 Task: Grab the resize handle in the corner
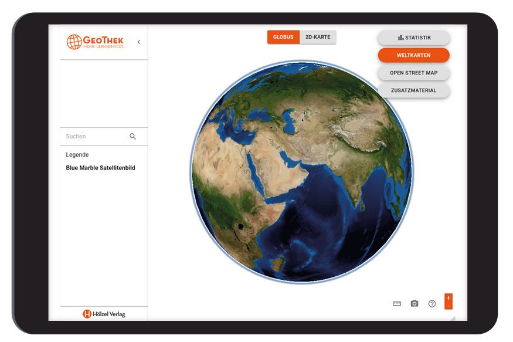pos(452,318)
